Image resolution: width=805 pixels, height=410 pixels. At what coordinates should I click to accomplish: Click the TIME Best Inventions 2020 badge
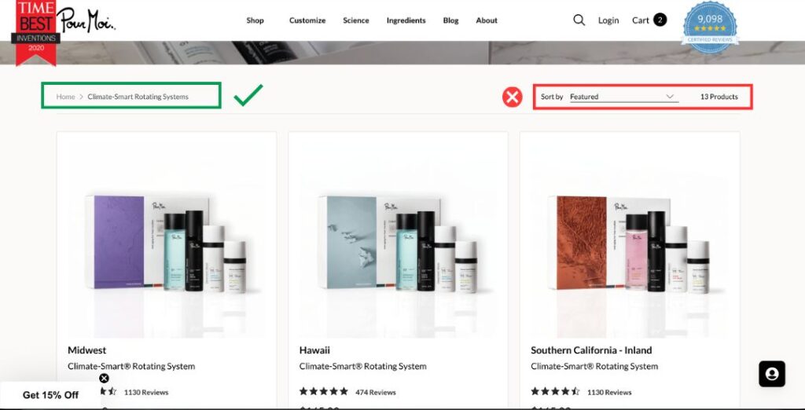pyautogui.click(x=36, y=32)
